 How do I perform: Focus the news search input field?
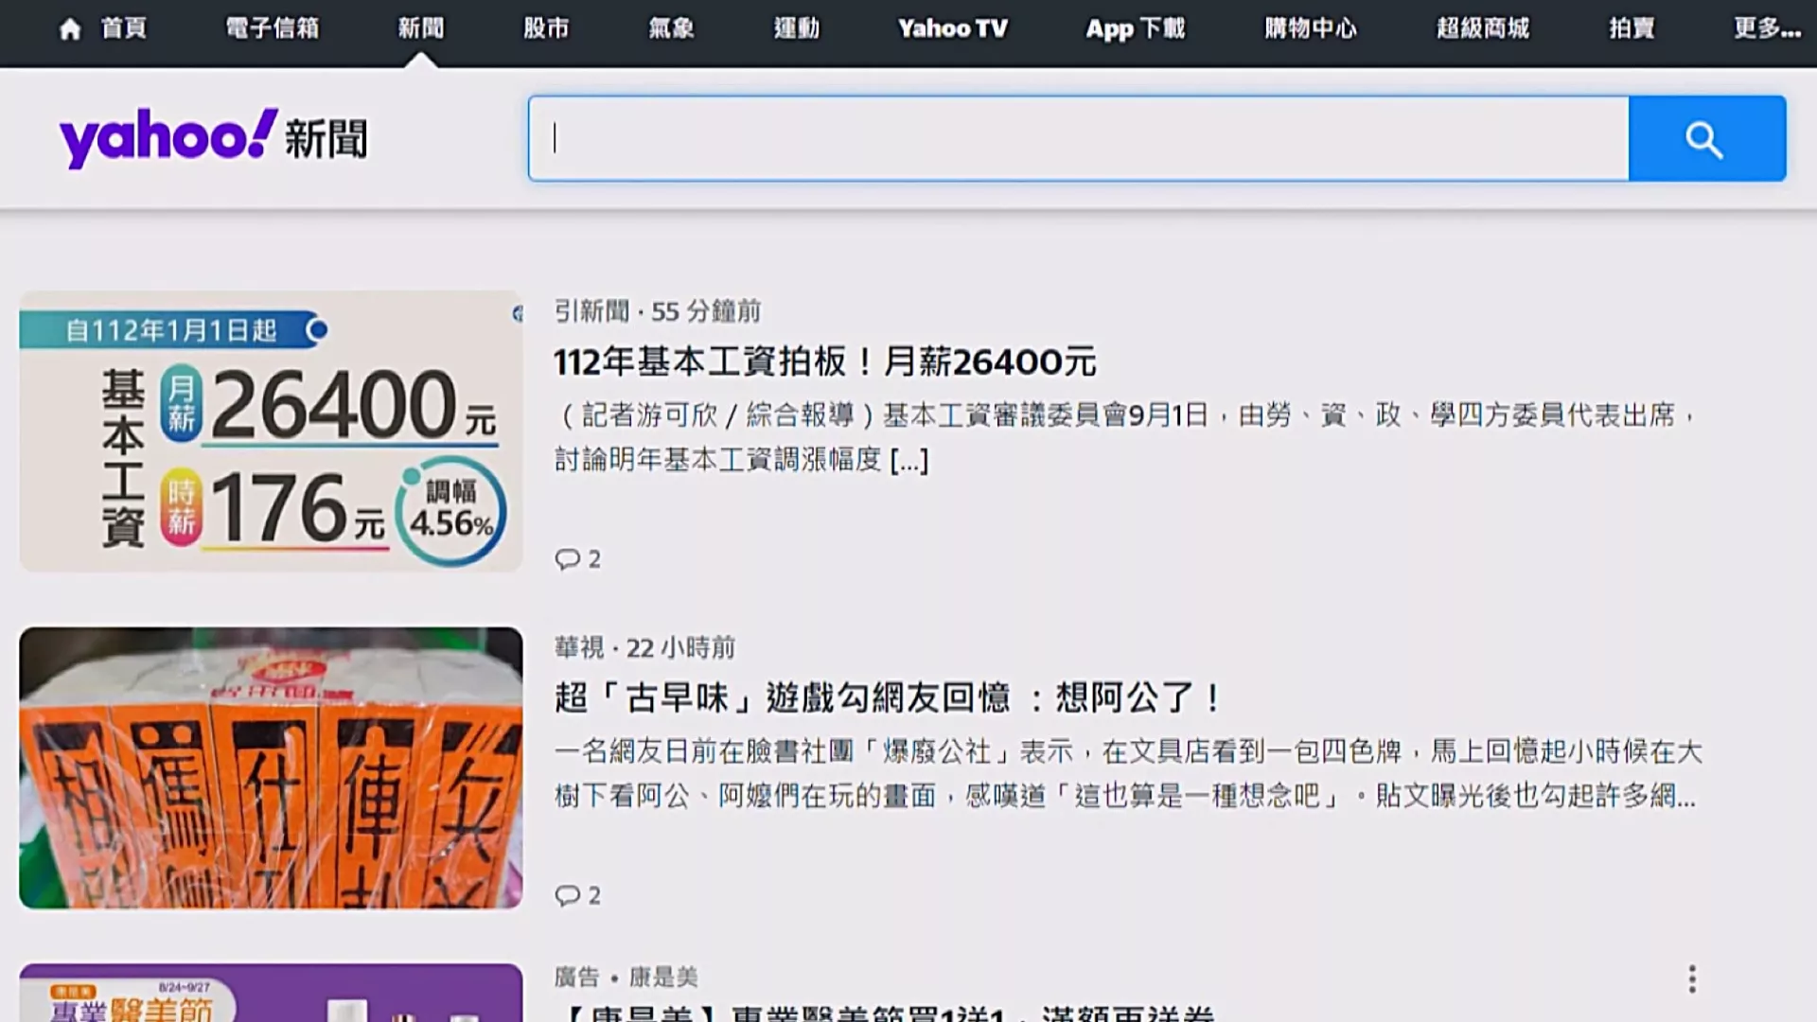(1079, 139)
